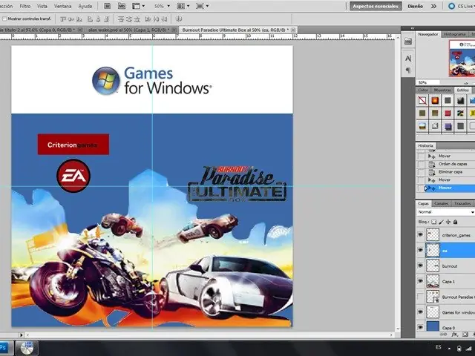Click the Navegador preview thumbnail
The width and height of the screenshot is (475, 356).
(462, 59)
